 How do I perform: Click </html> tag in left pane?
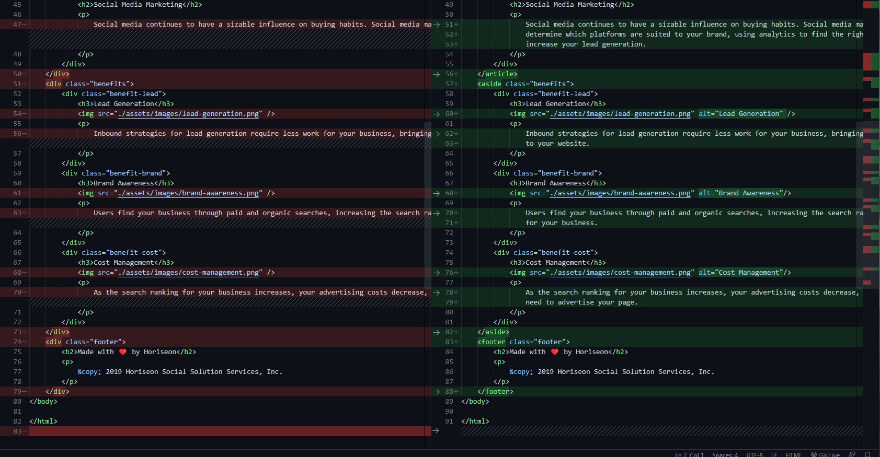[x=43, y=421]
